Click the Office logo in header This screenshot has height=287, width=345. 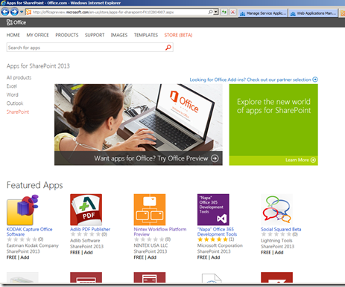(16, 22)
